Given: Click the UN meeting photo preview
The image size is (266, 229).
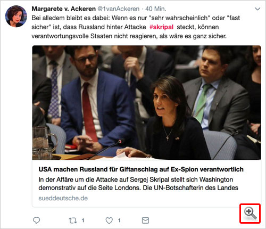Looking at the screenshot, I should click(146, 103).
